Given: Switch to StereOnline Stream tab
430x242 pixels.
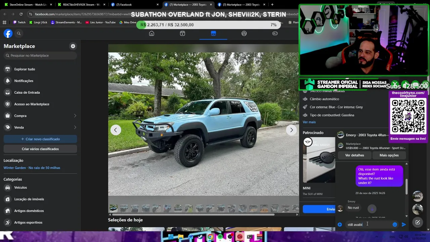Looking at the screenshot, I should tap(29, 4).
